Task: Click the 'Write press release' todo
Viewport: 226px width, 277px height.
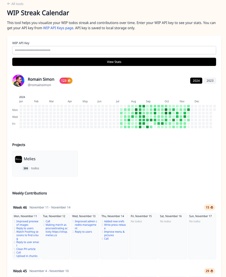Action: [x=115, y=227]
